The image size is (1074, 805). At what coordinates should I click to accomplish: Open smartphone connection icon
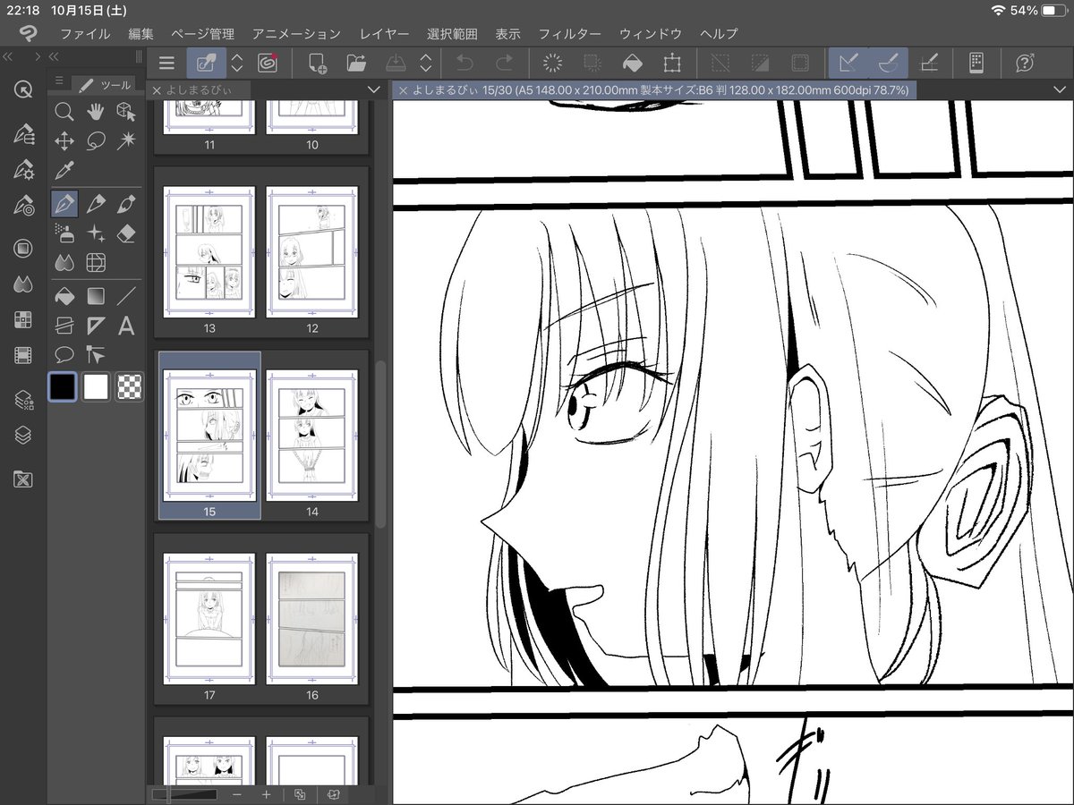pyautogui.click(x=976, y=63)
